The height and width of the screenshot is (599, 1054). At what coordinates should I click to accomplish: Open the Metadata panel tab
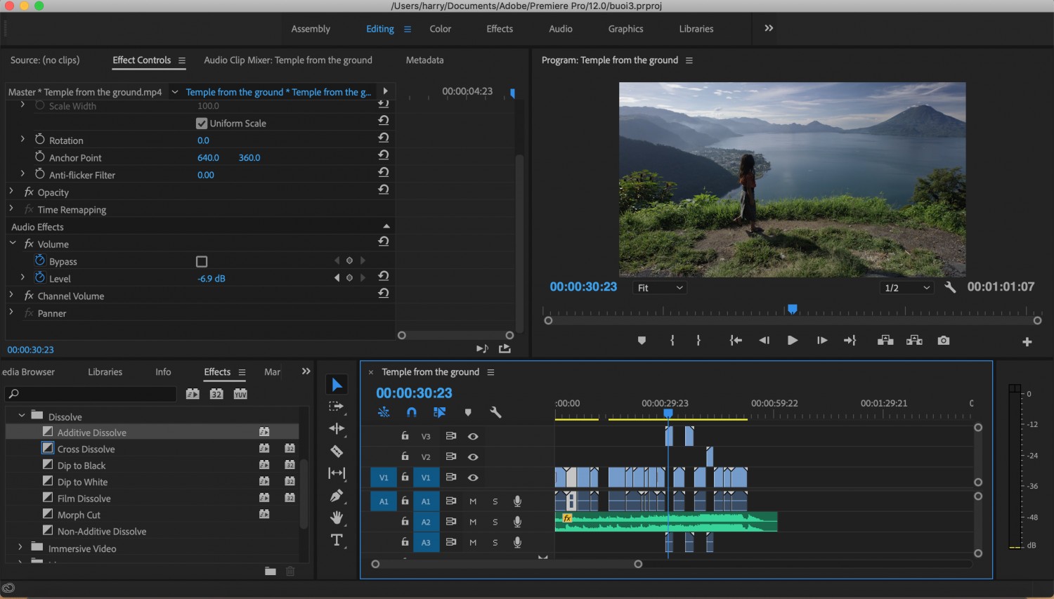pos(424,60)
